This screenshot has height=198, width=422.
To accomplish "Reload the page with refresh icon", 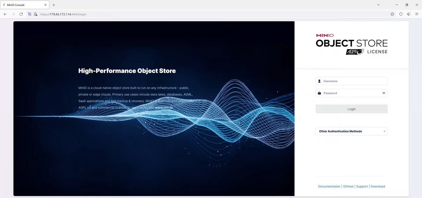I will tap(21, 14).
